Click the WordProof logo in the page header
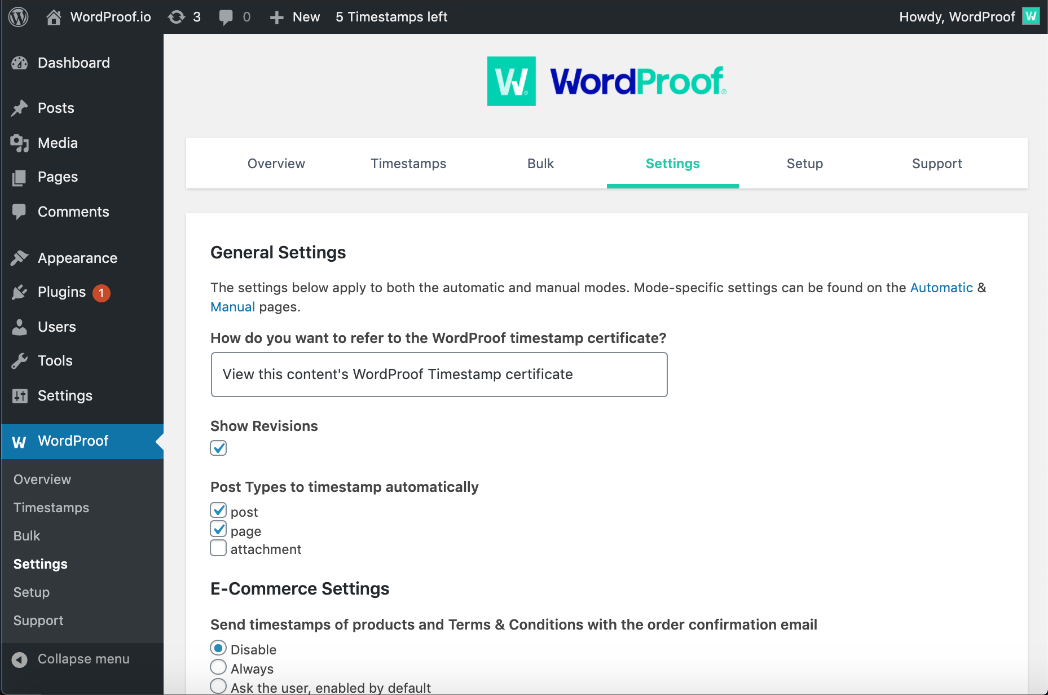The width and height of the screenshot is (1048, 695). click(x=607, y=81)
